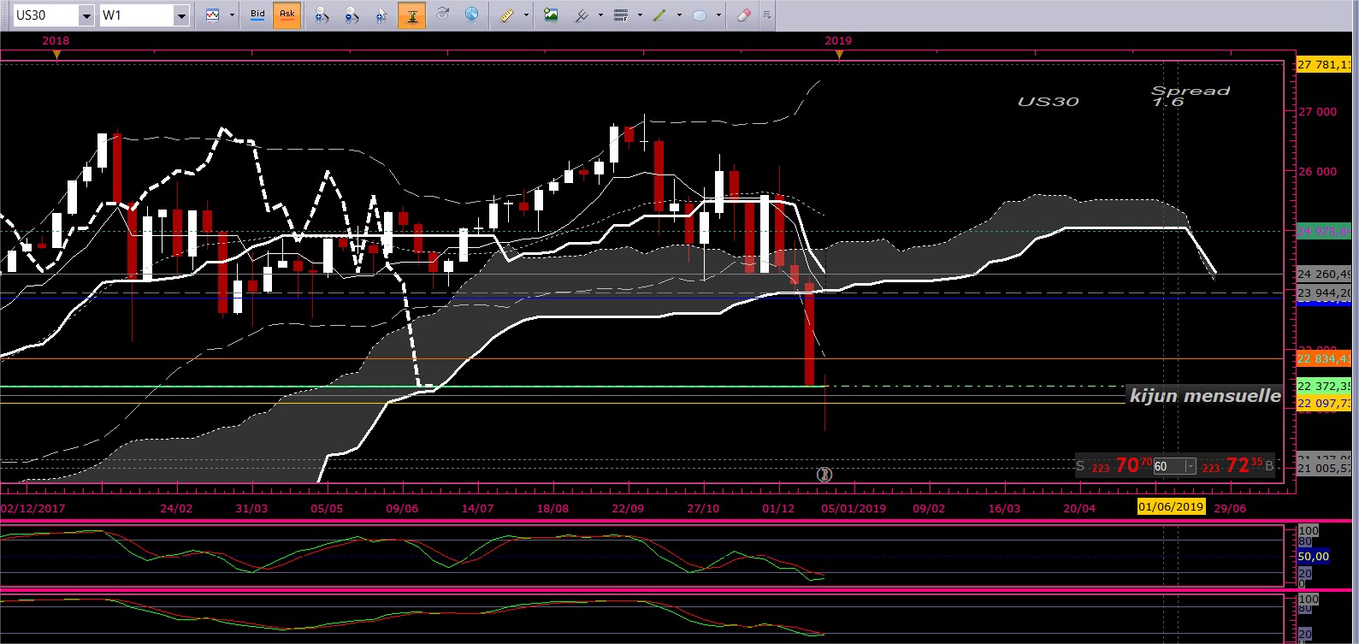Expand the pitchfork tool options arrow

pyautogui.click(x=600, y=15)
